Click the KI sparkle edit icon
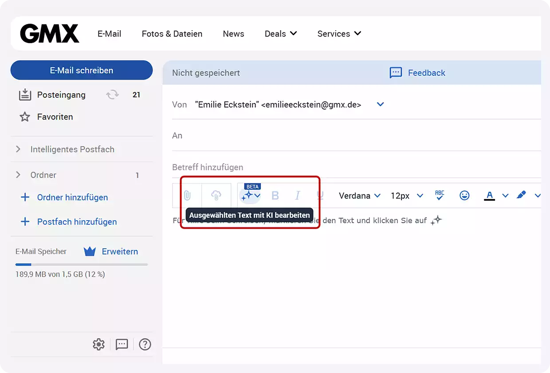The height and width of the screenshot is (373, 550). [247, 195]
